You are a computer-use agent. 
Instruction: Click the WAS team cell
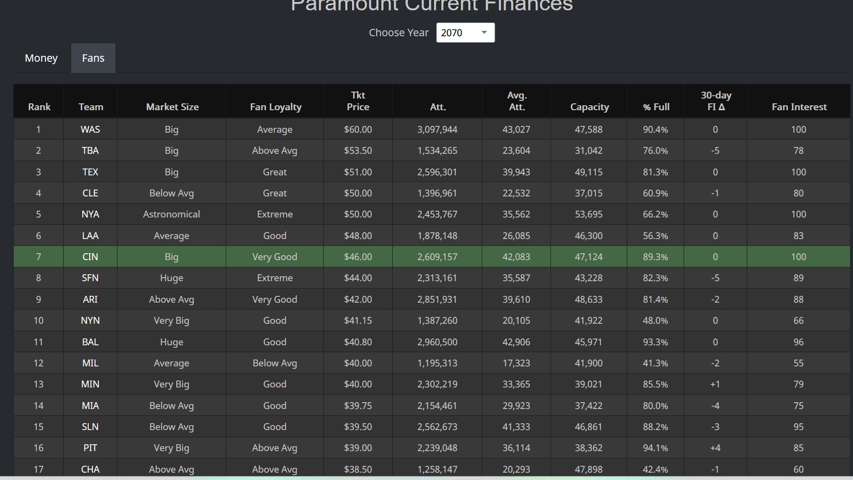90,129
